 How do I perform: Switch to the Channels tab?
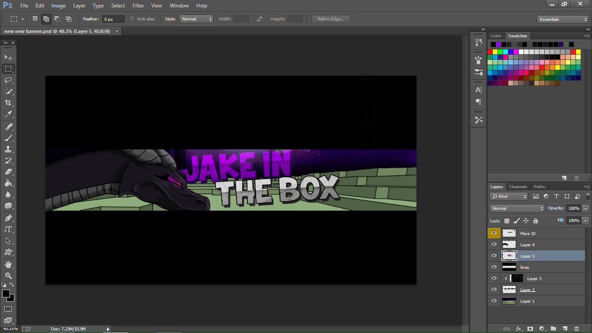coord(518,187)
